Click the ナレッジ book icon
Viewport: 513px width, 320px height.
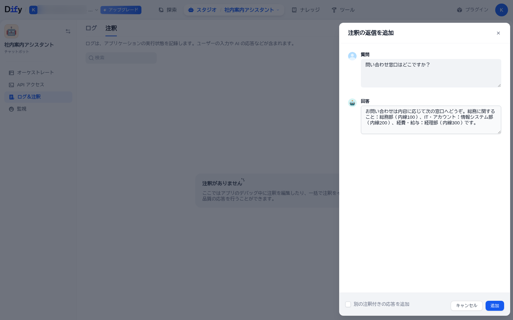[x=294, y=10]
